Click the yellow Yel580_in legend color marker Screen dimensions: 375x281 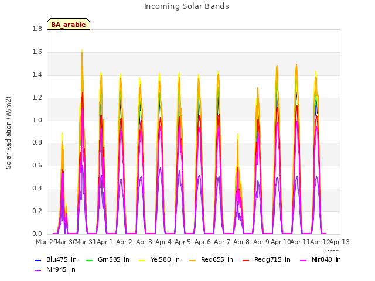[142, 260]
